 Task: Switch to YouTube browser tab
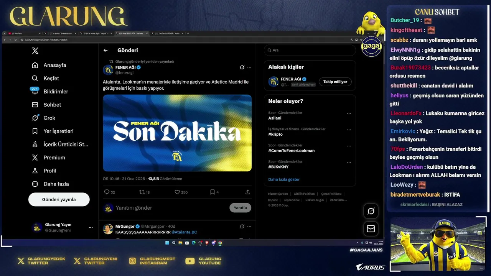(x=24, y=33)
